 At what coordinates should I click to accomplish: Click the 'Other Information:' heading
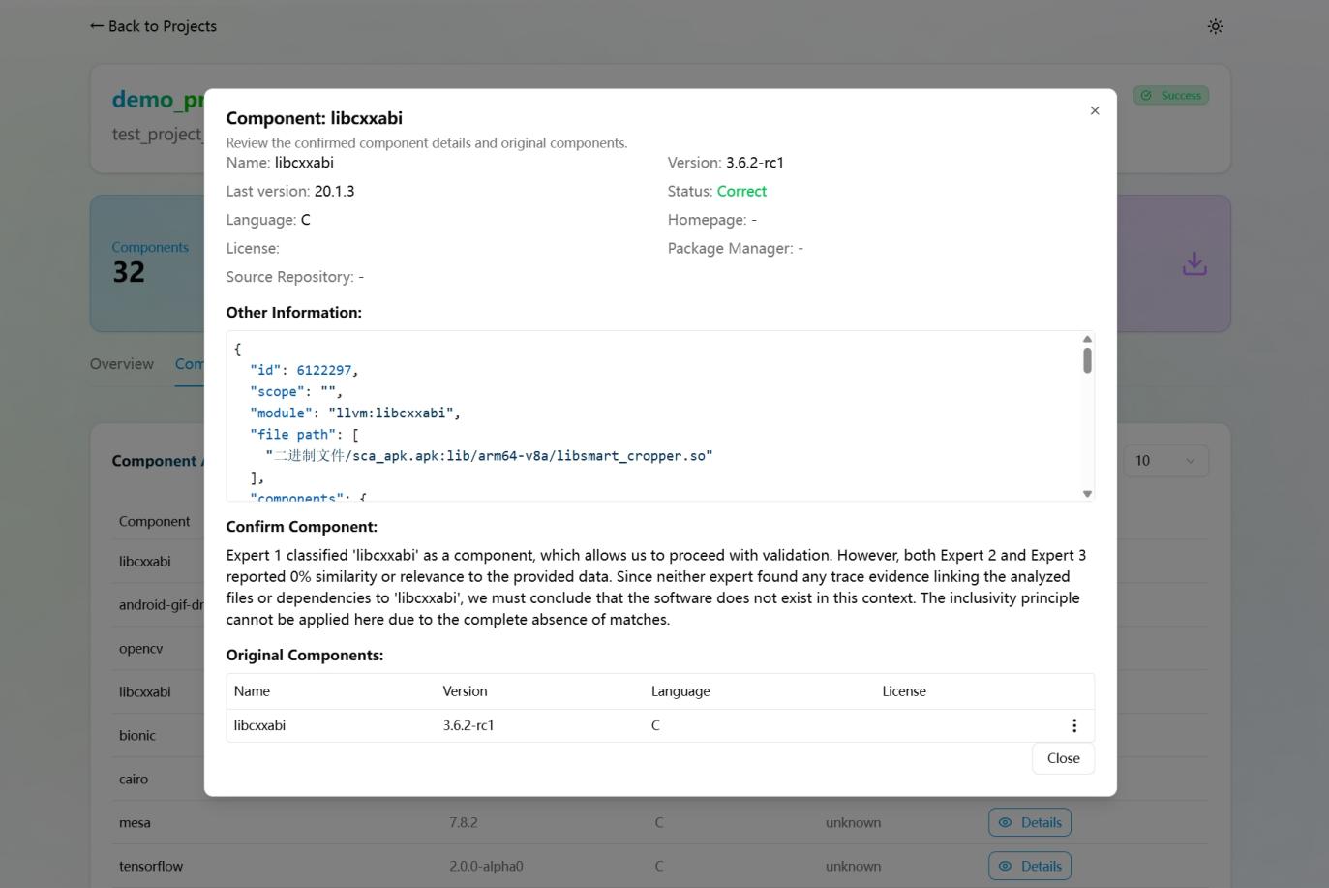pyautogui.click(x=293, y=313)
